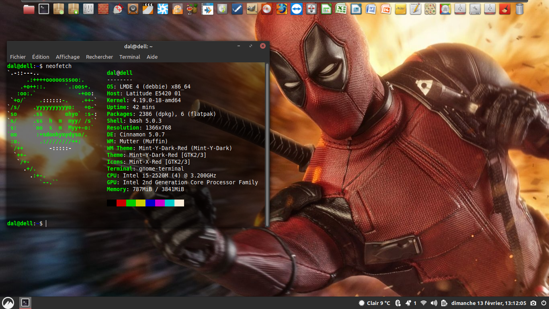
Task: Open the Édition menu
Action: tap(41, 57)
